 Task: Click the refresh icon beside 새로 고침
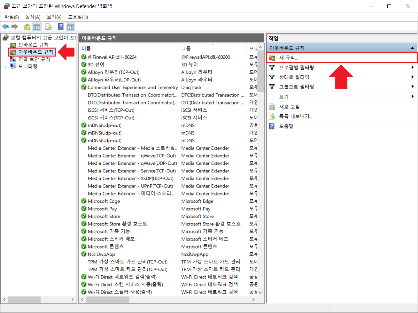272,107
